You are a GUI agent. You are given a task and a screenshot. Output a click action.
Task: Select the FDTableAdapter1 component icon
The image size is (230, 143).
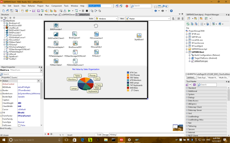[x=56, y=52]
